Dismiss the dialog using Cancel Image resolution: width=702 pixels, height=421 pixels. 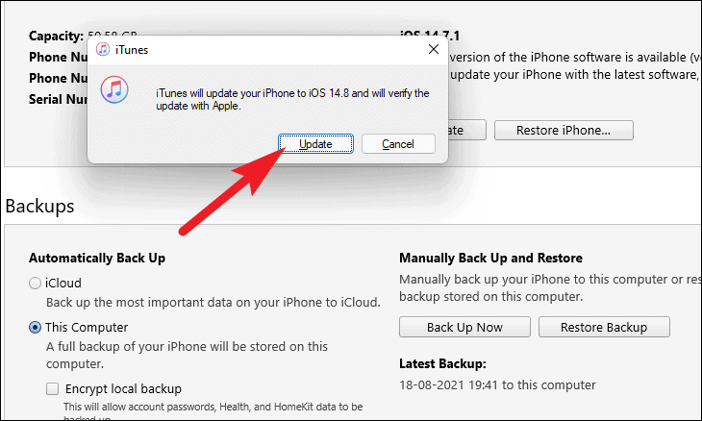pos(398,143)
